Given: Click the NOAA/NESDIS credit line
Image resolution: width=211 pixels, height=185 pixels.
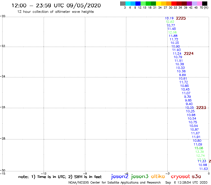Looking at the screenshot, I should pos(115,182).
